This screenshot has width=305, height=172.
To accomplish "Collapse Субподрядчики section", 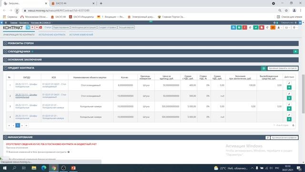I will [6, 52].
